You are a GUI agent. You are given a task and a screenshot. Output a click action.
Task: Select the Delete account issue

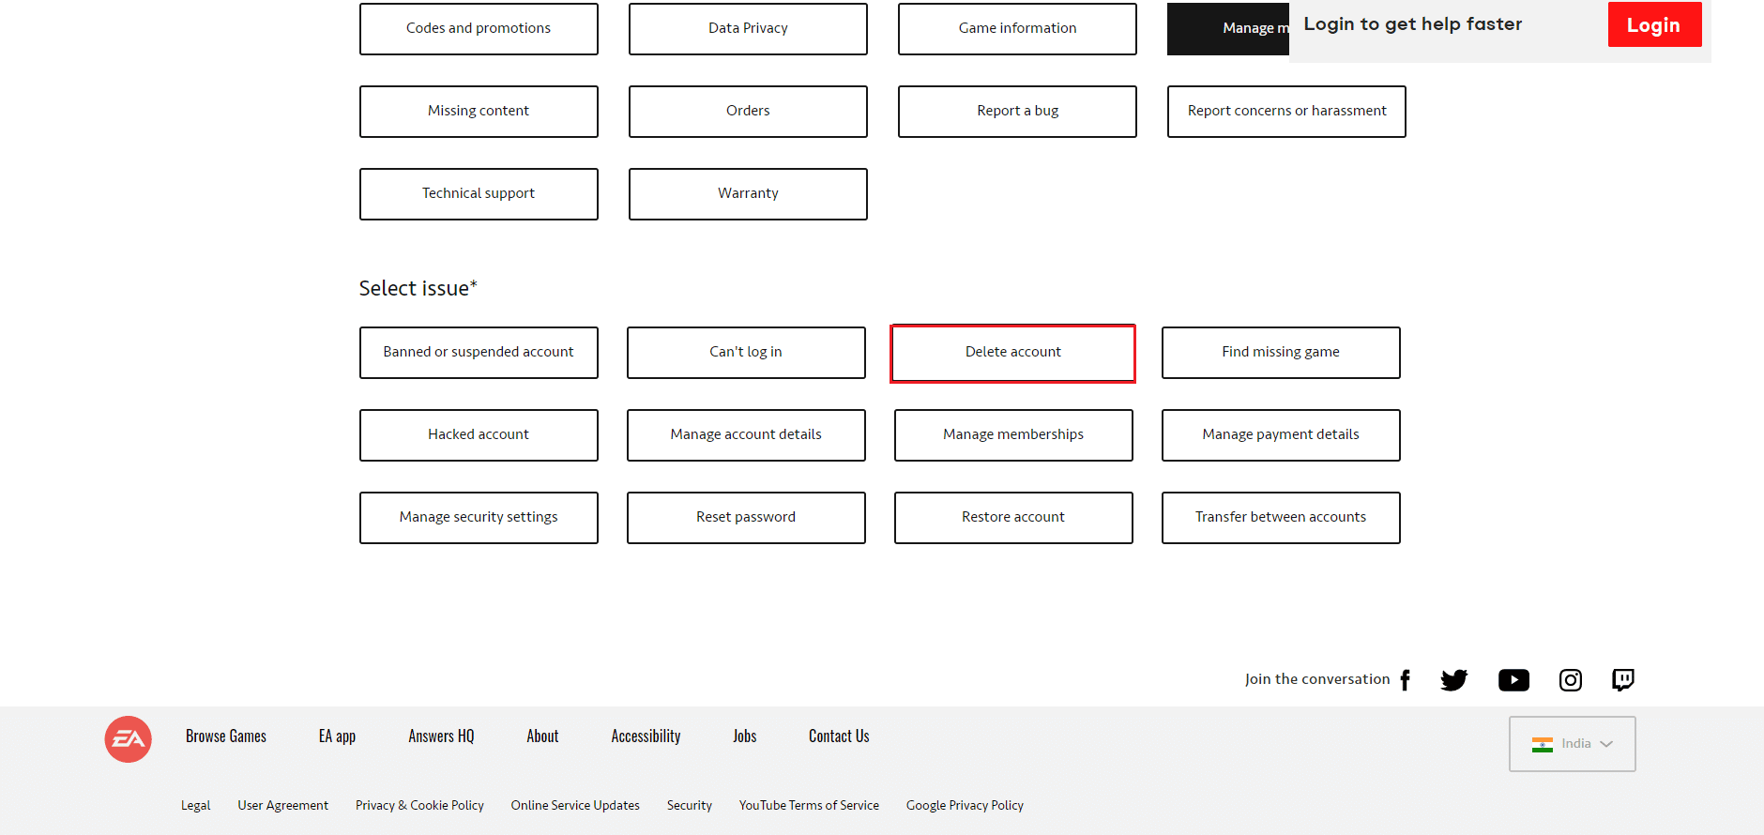1012,353
